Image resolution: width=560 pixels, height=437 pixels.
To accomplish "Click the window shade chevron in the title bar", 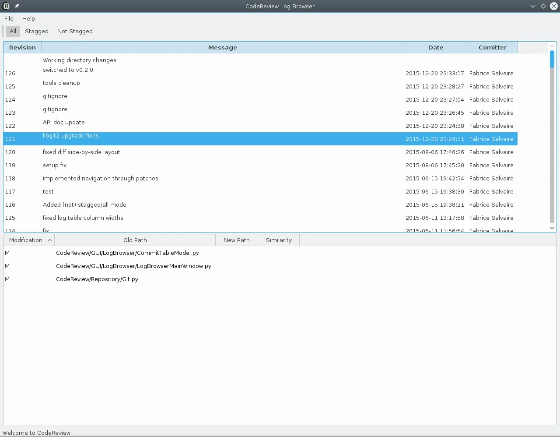I will click(532, 6).
